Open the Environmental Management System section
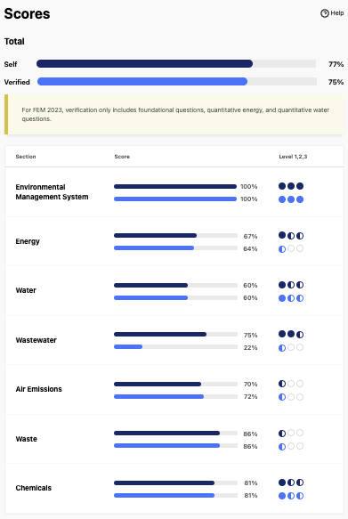The image size is (348, 519). tap(174, 192)
